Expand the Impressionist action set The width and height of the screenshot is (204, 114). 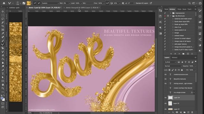click(x=171, y=13)
